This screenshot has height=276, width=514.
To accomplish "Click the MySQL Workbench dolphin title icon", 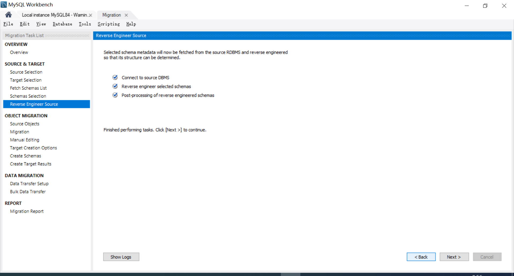I will click(4, 5).
